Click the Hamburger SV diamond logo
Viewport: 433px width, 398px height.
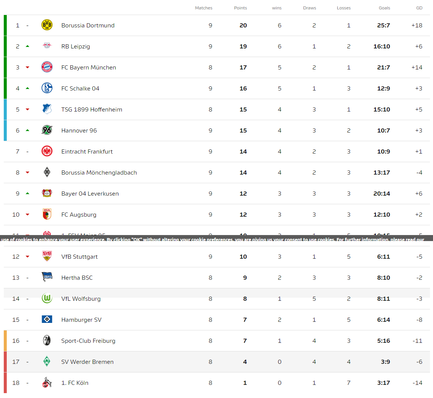(x=47, y=320)
